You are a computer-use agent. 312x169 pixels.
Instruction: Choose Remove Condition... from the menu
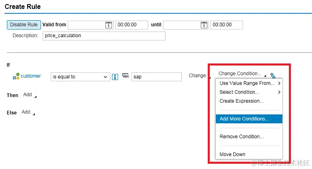(x=249, y=137)
